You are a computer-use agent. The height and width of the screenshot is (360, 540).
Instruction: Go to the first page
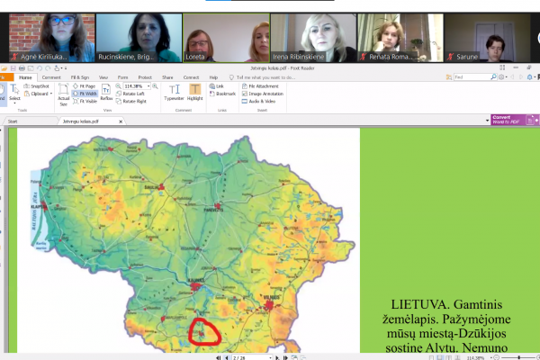pos(219,358)
